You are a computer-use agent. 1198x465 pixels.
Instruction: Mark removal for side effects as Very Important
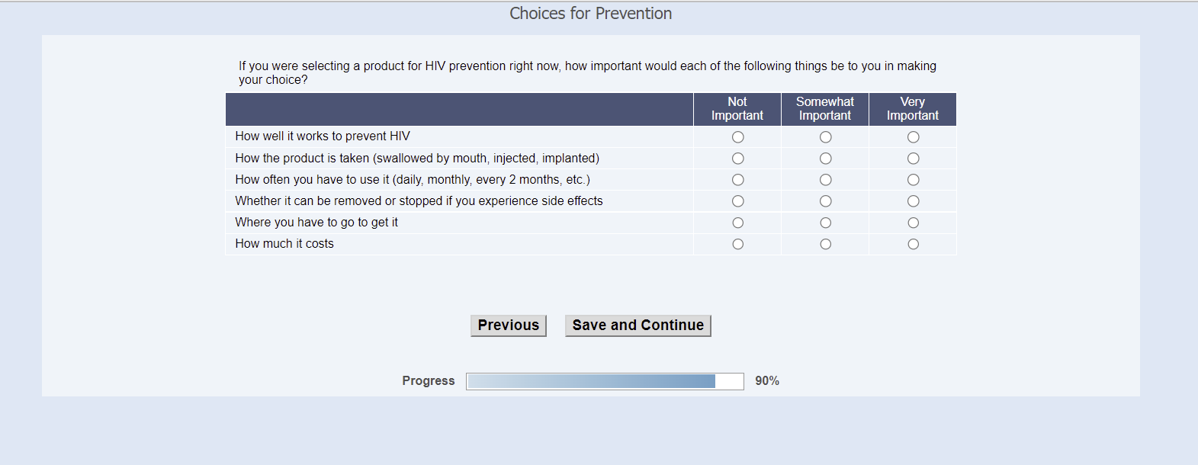coord(913,201)
